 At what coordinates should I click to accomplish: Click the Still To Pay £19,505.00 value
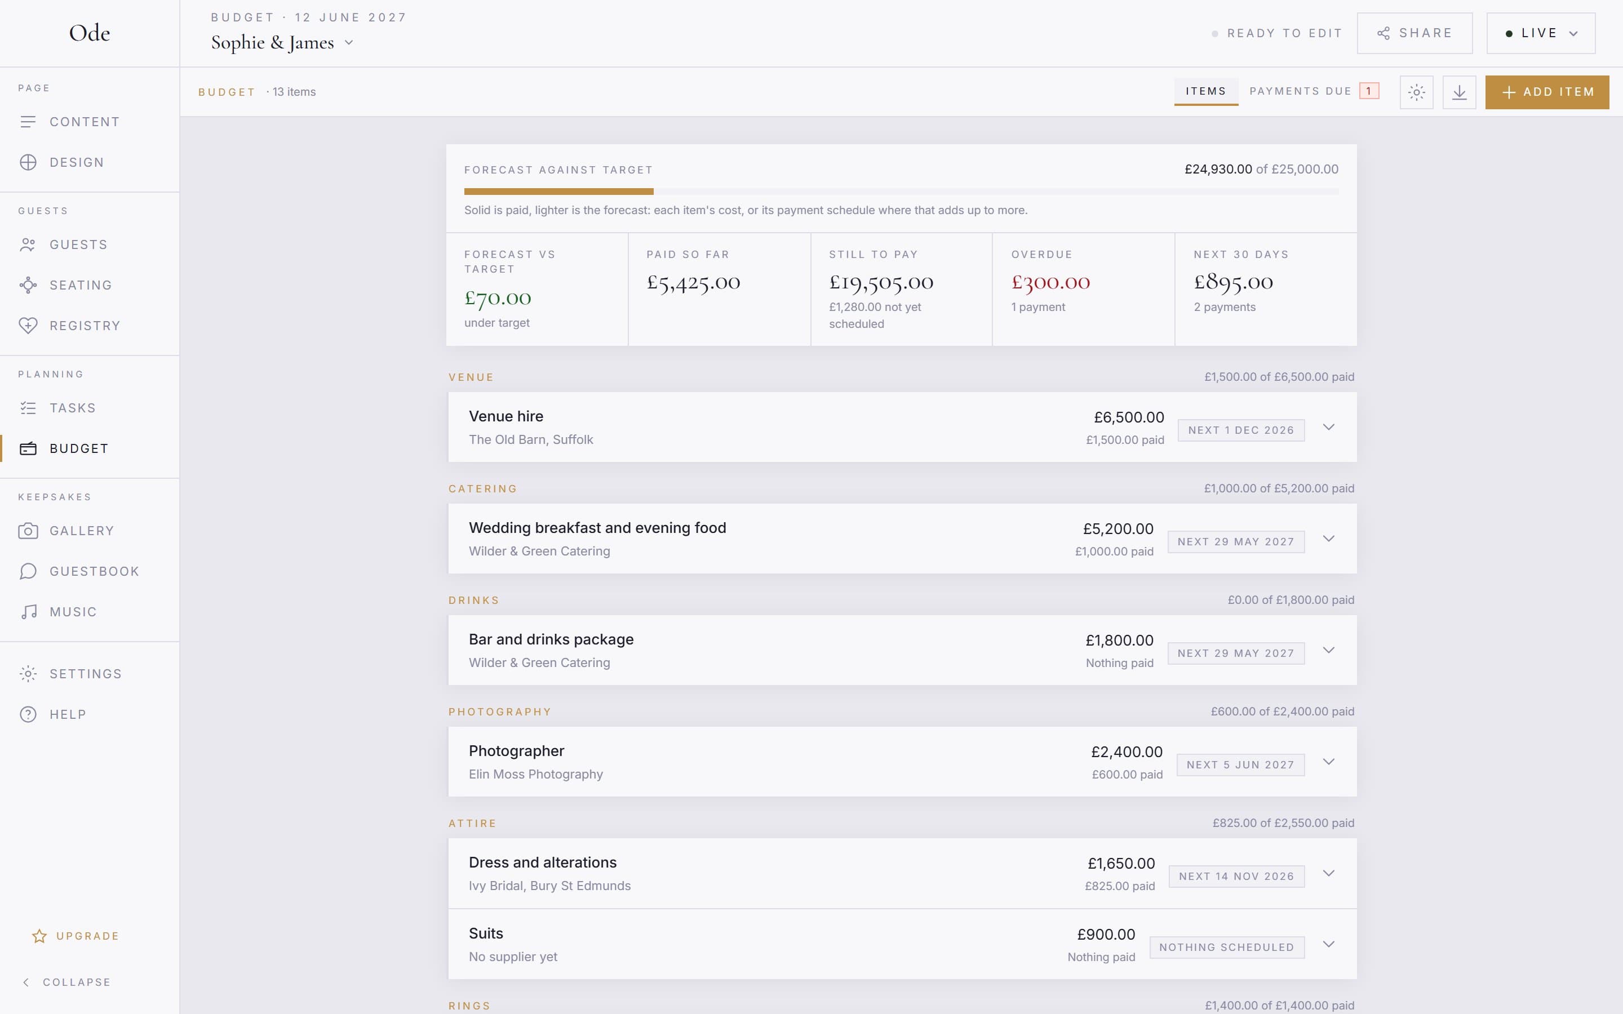(881, 282)
